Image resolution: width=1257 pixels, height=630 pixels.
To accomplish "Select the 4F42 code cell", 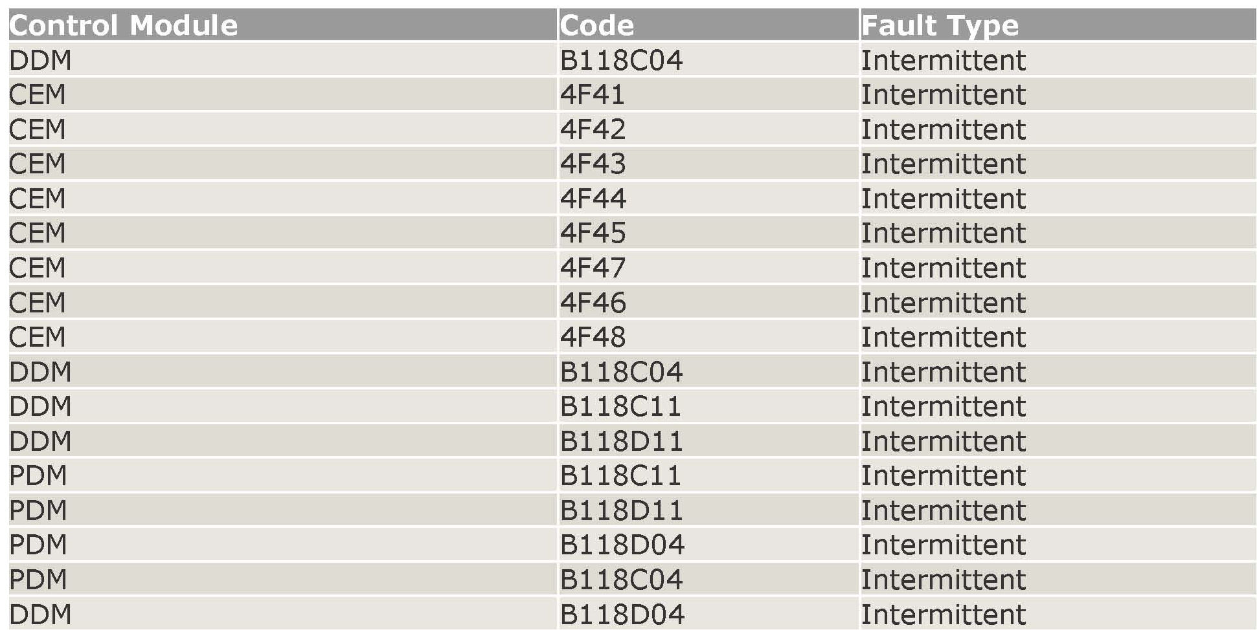I will 593,129.
